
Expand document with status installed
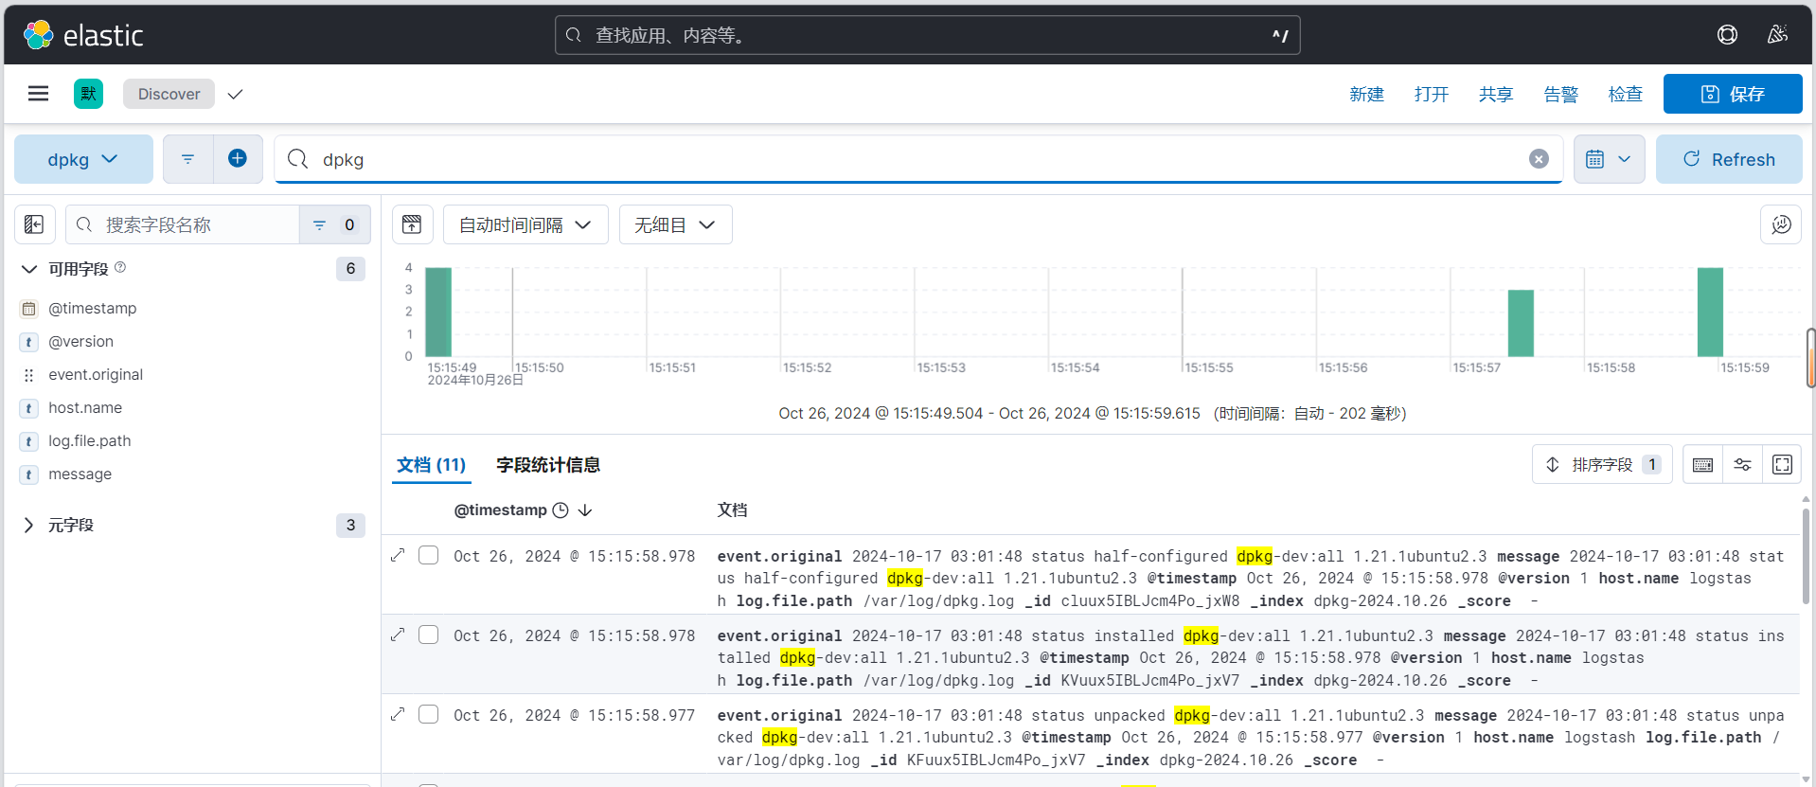pos(398,635)
